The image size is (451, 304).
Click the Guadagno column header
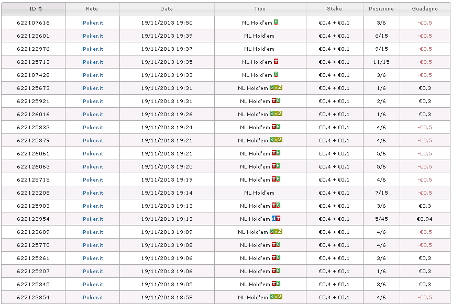pos(425,9)
